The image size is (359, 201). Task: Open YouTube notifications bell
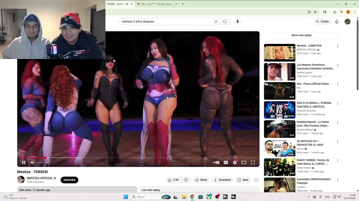pyautogui.click(x=337, y=21)
